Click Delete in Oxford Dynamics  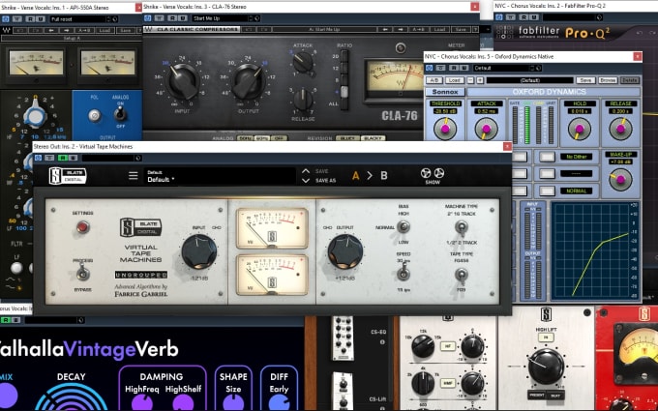pos(629,80)
